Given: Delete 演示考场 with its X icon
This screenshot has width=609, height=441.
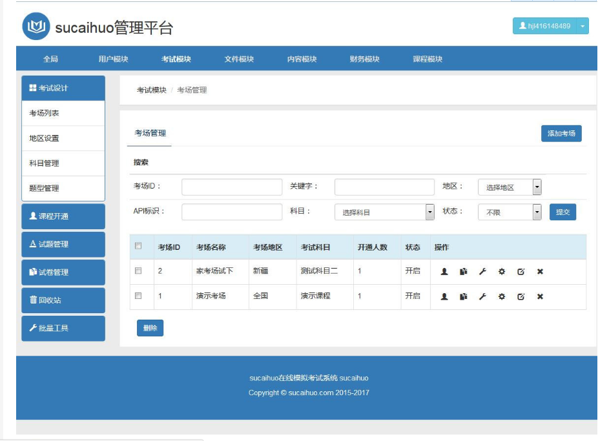Looking at the screenshot, I should [x=540, y=296].
